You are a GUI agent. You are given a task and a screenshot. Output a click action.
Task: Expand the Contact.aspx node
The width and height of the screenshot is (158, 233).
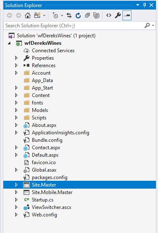click(x=16, y=148)
